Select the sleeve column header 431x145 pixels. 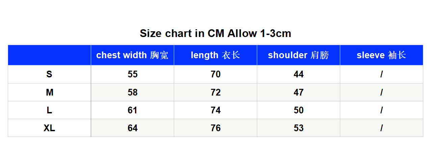tap(381, 55)
